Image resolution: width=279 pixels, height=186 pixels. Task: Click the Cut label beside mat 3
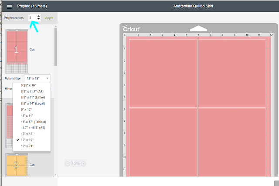pos(32,165)
